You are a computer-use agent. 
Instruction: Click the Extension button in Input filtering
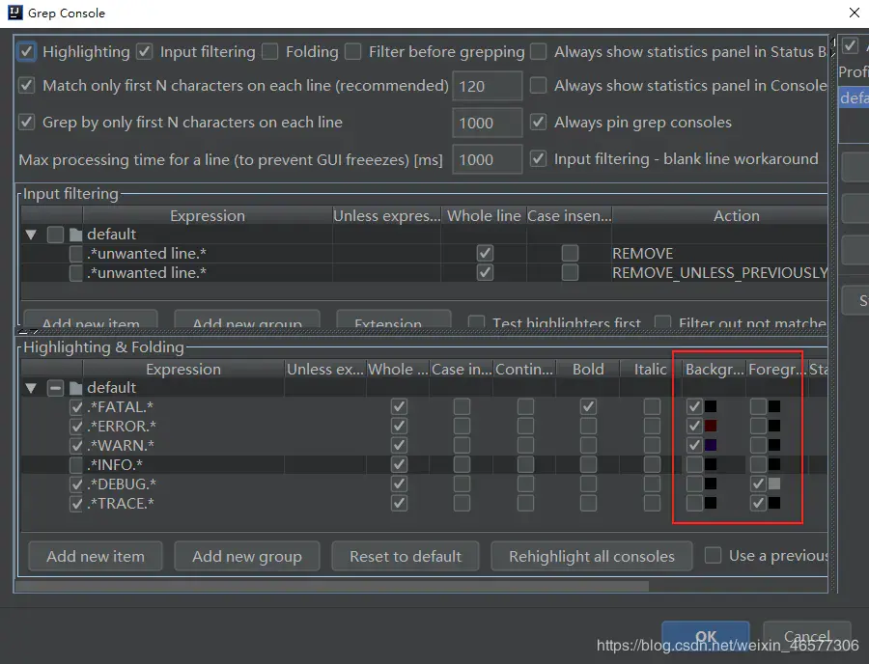pos(394,319)
